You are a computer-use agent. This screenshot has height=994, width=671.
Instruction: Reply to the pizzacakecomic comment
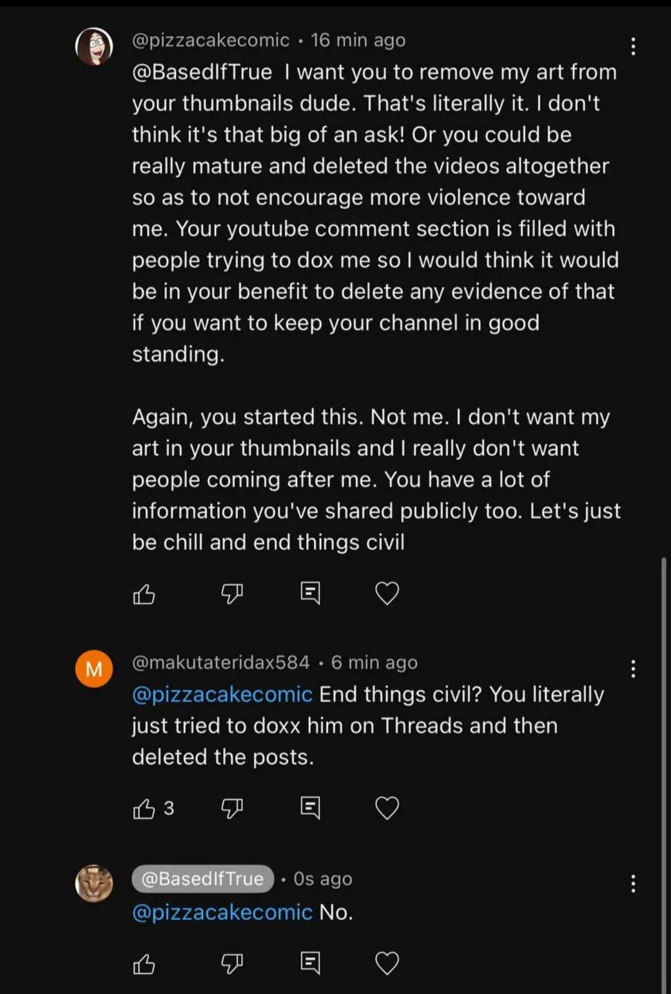(x=310, y=593)
